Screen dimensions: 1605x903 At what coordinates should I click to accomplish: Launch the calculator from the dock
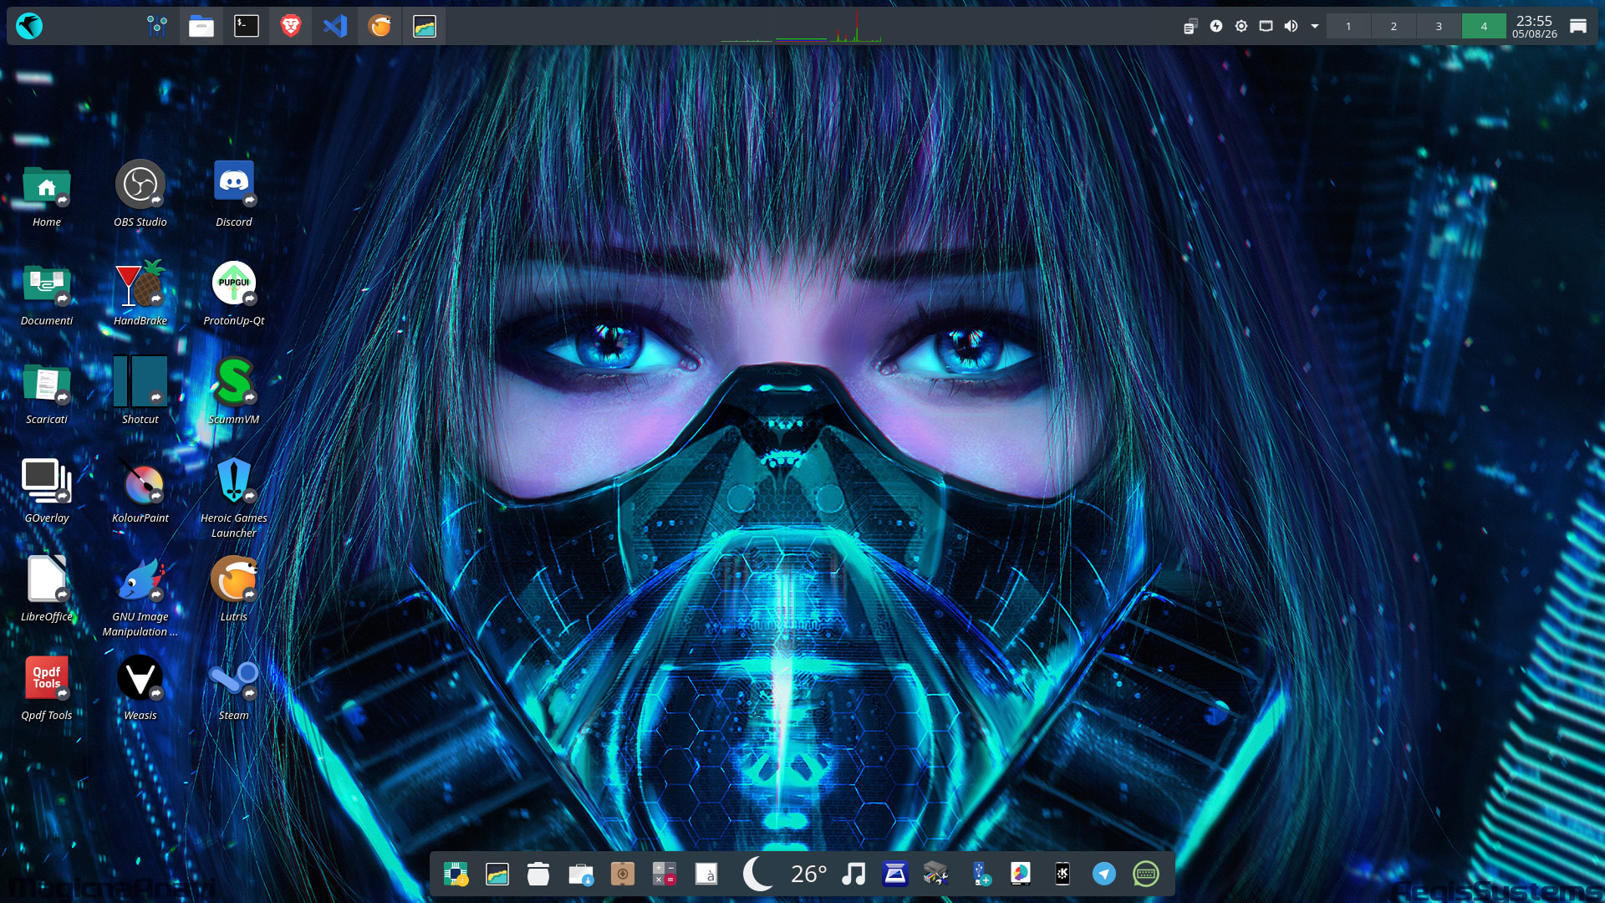pos(665,874)
